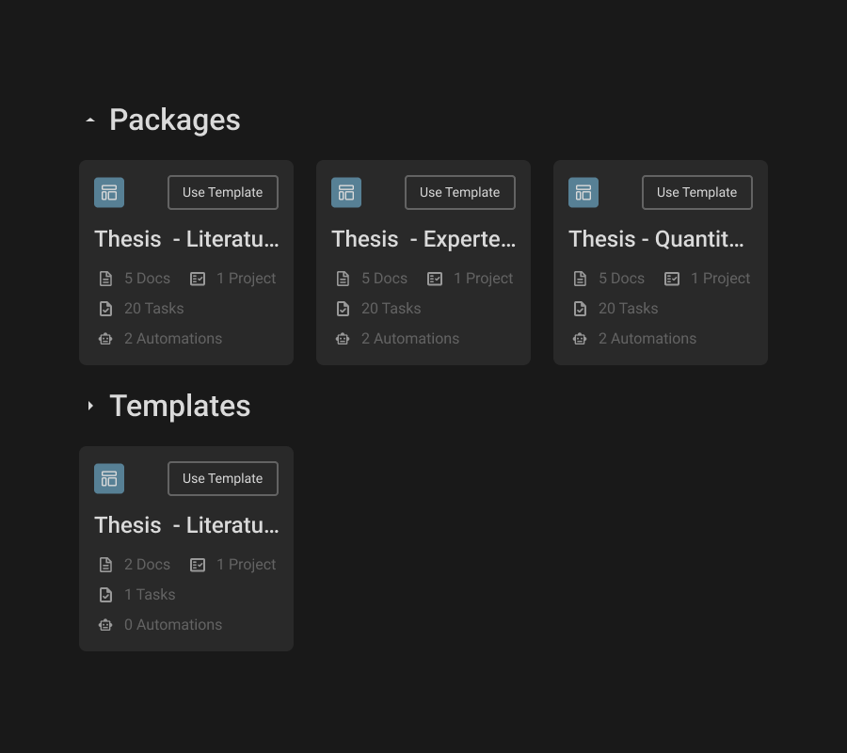Click blue template icon of Thesis - Experte...
The image size is (847, 753).
(x=346, y=192)
